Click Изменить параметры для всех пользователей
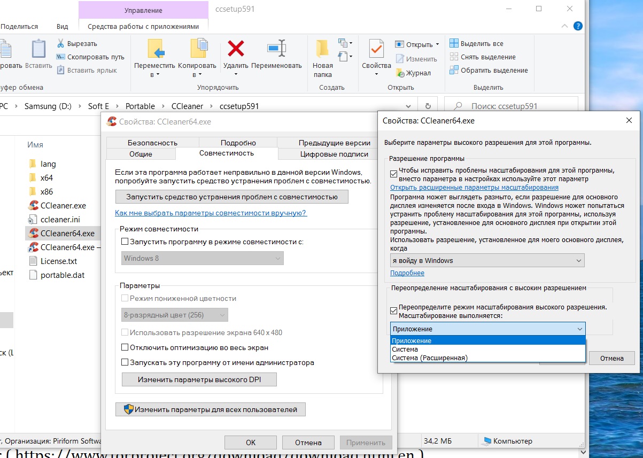This screenshot has height=458, width=643. coord(211,409)
